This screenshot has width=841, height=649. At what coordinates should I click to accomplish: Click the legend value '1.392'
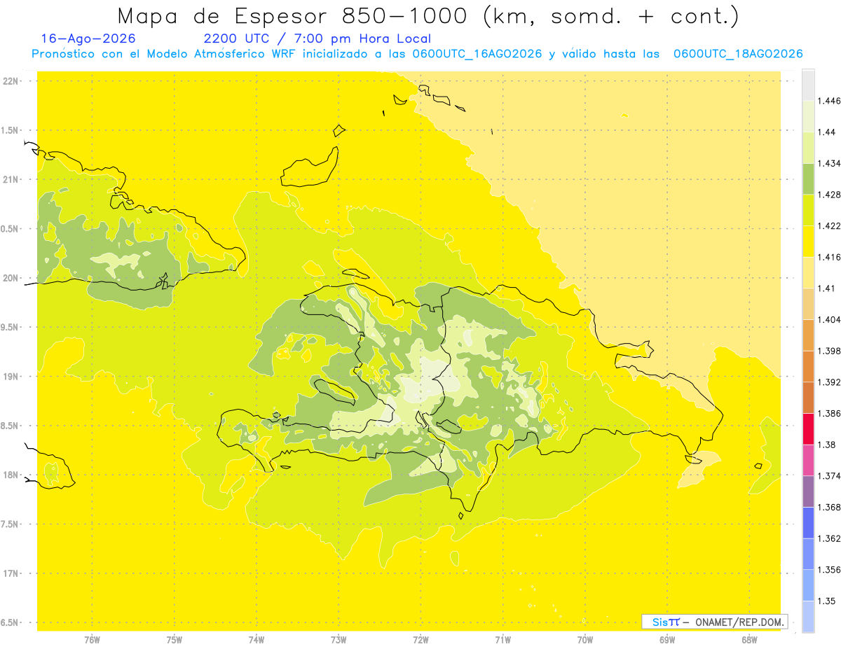pyautogui.click(x=829, y=382)
